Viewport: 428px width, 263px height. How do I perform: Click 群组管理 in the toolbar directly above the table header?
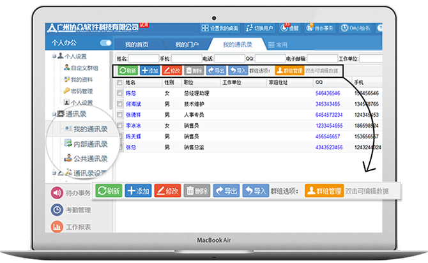pyautogui.click(x=289, y=70)
